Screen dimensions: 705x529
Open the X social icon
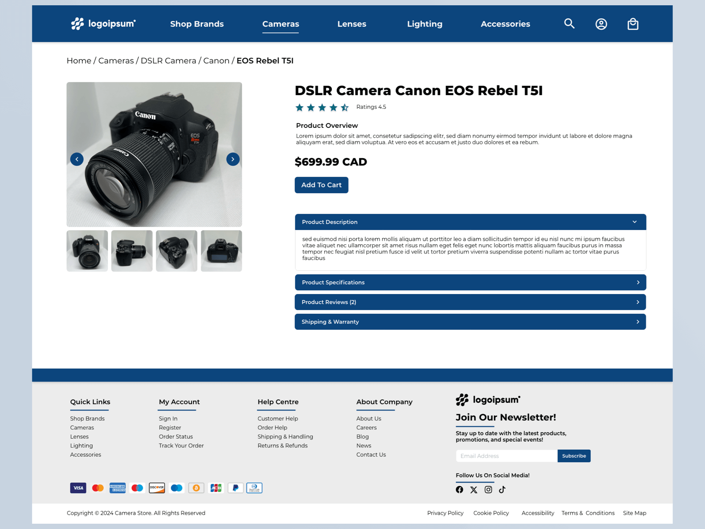pos(474,489)
